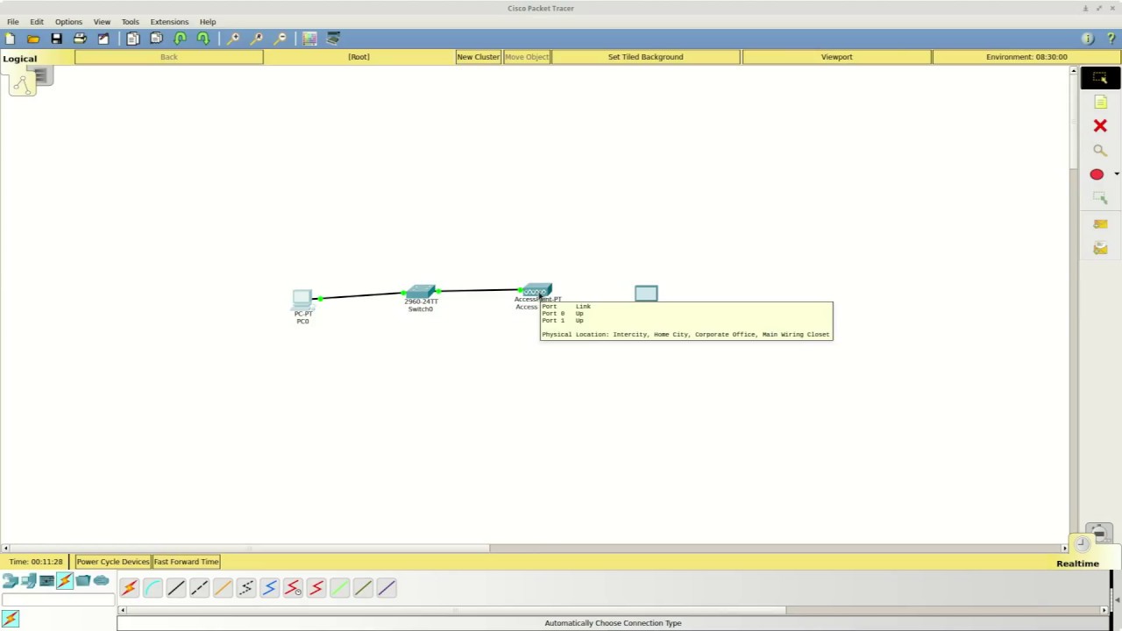Choose the Inspect magnifier tool

[1100, 151]
